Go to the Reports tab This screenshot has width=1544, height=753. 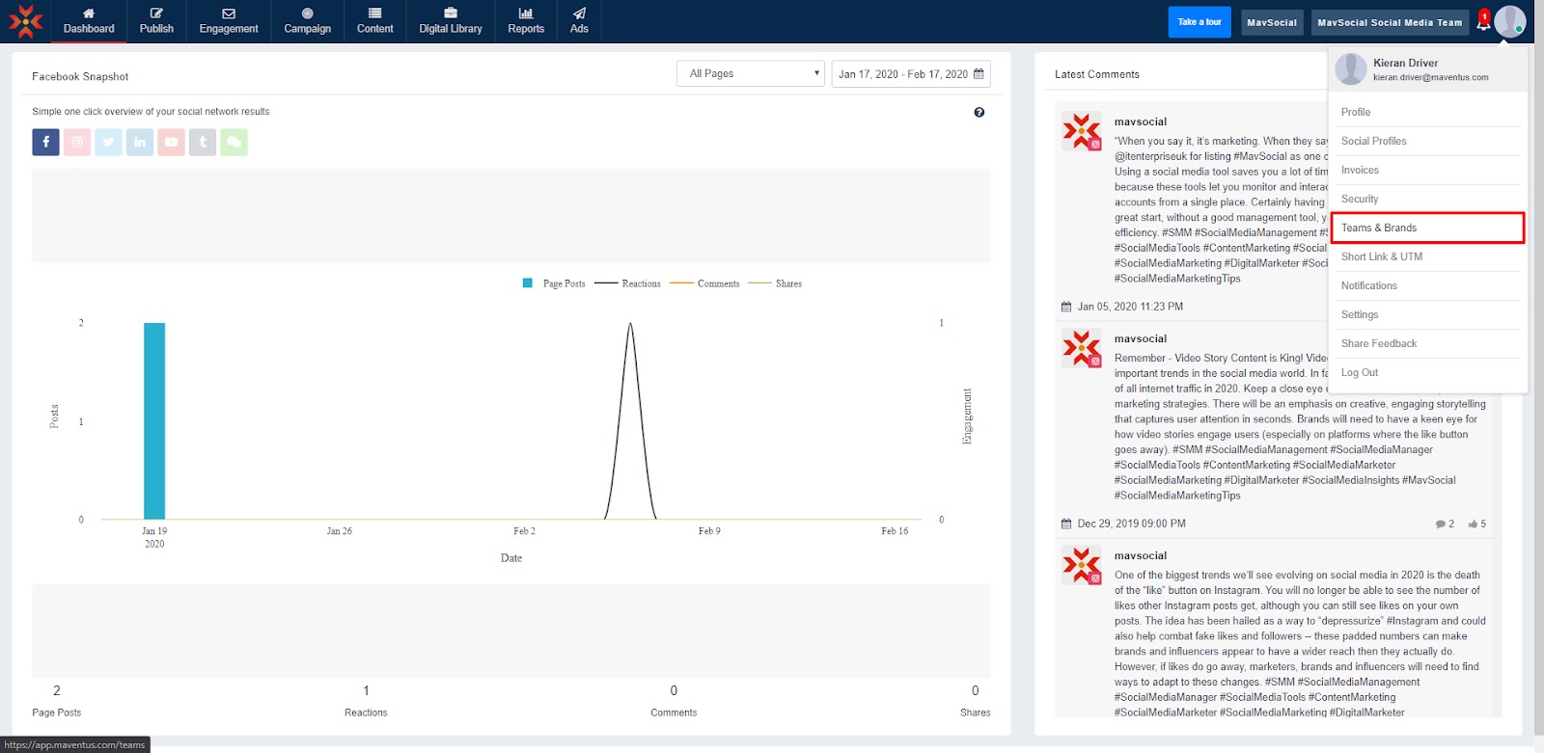(x=526, y=21)
